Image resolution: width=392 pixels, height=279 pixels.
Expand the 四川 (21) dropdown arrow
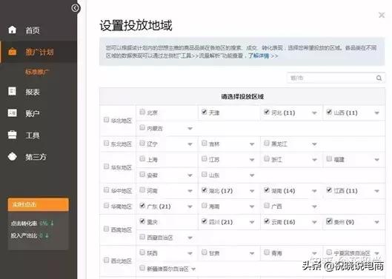coord(252,222)
